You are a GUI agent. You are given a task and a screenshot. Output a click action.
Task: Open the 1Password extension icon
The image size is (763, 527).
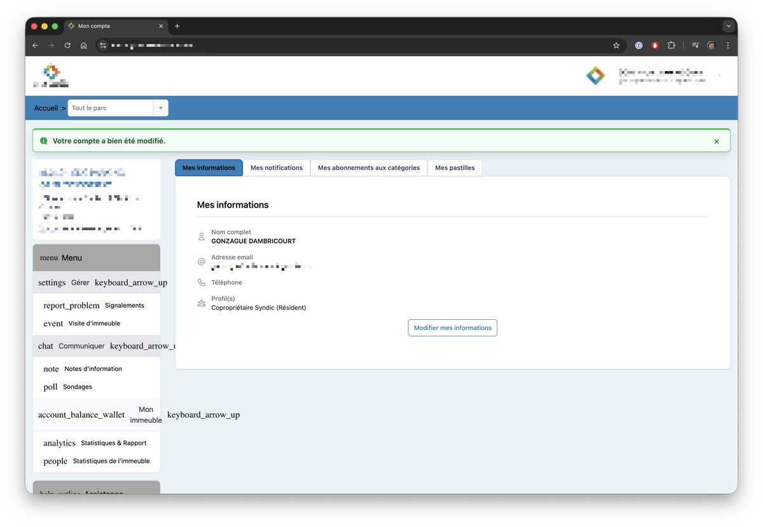[x=638, y=46]
